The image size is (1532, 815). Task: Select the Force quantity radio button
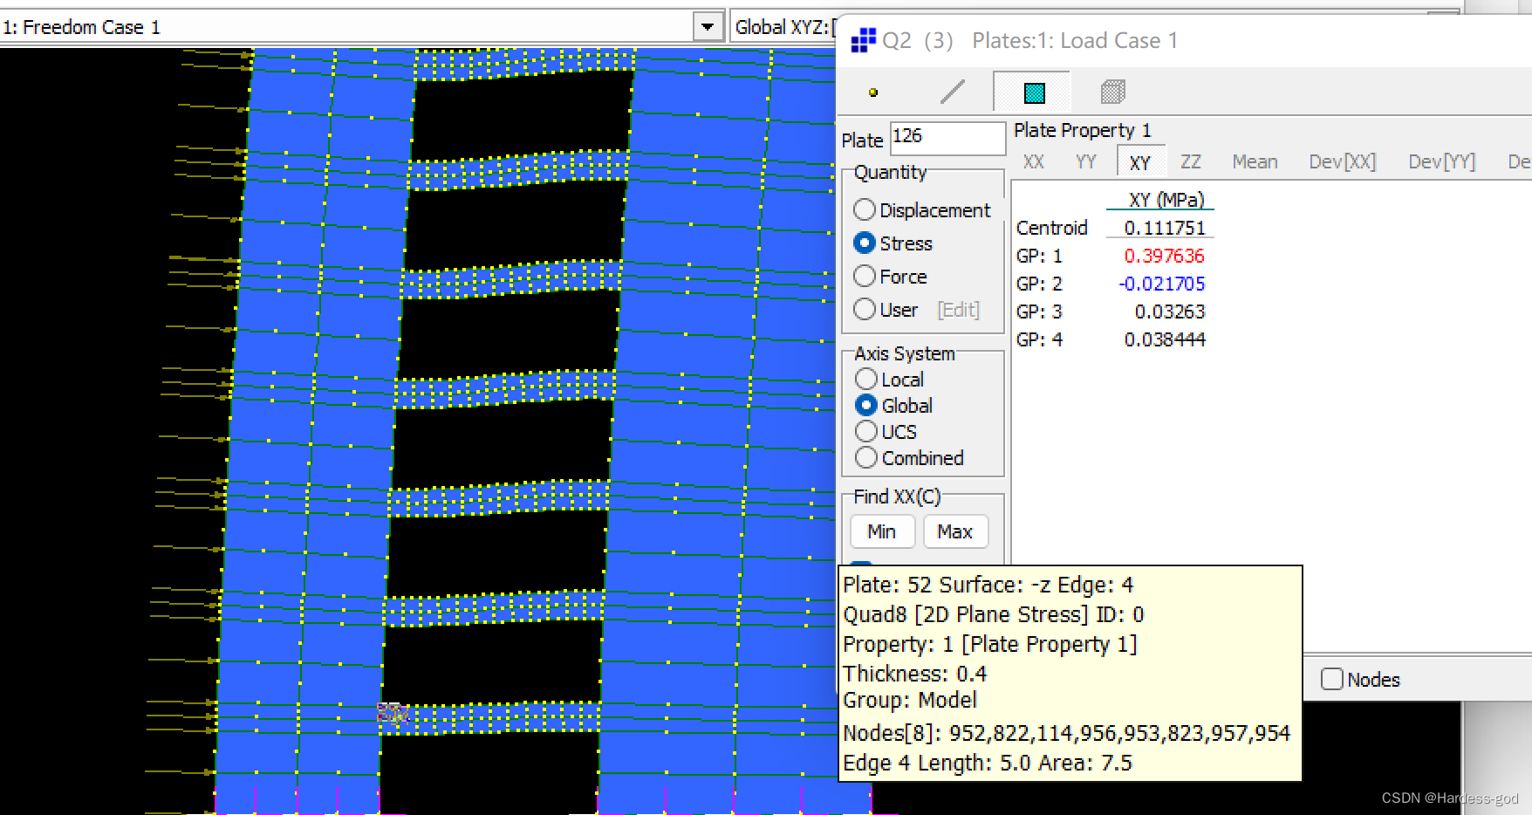coord(865,276)
